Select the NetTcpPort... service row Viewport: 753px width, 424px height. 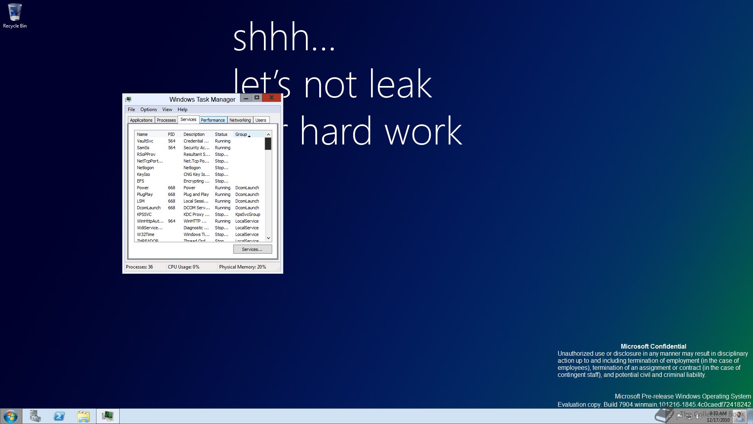point(200,161)
